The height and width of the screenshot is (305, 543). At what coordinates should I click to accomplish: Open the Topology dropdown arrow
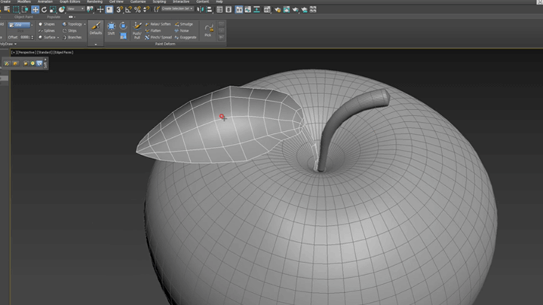click(84, 24)
